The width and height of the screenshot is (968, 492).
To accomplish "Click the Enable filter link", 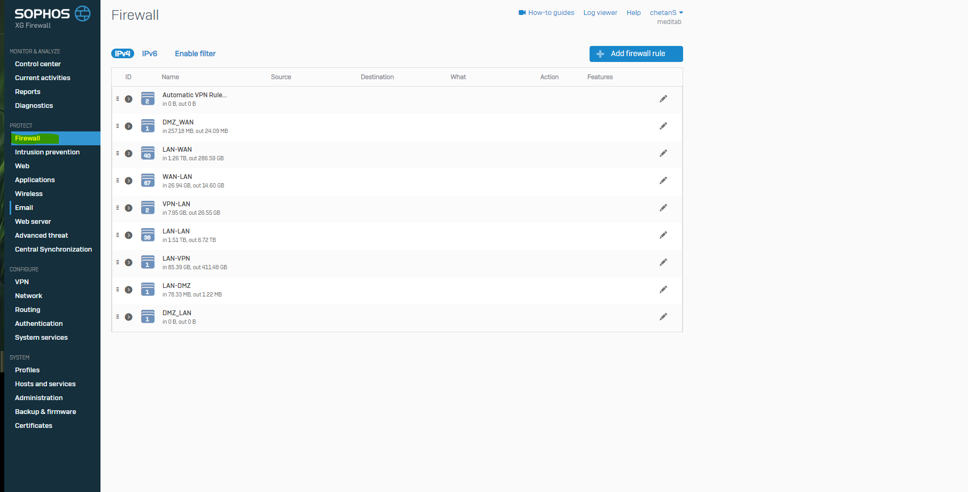I will click(x=195, y=53).
